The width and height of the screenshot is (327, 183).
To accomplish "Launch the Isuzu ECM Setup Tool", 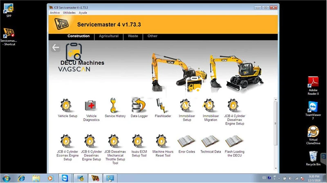I will (139, 146).
